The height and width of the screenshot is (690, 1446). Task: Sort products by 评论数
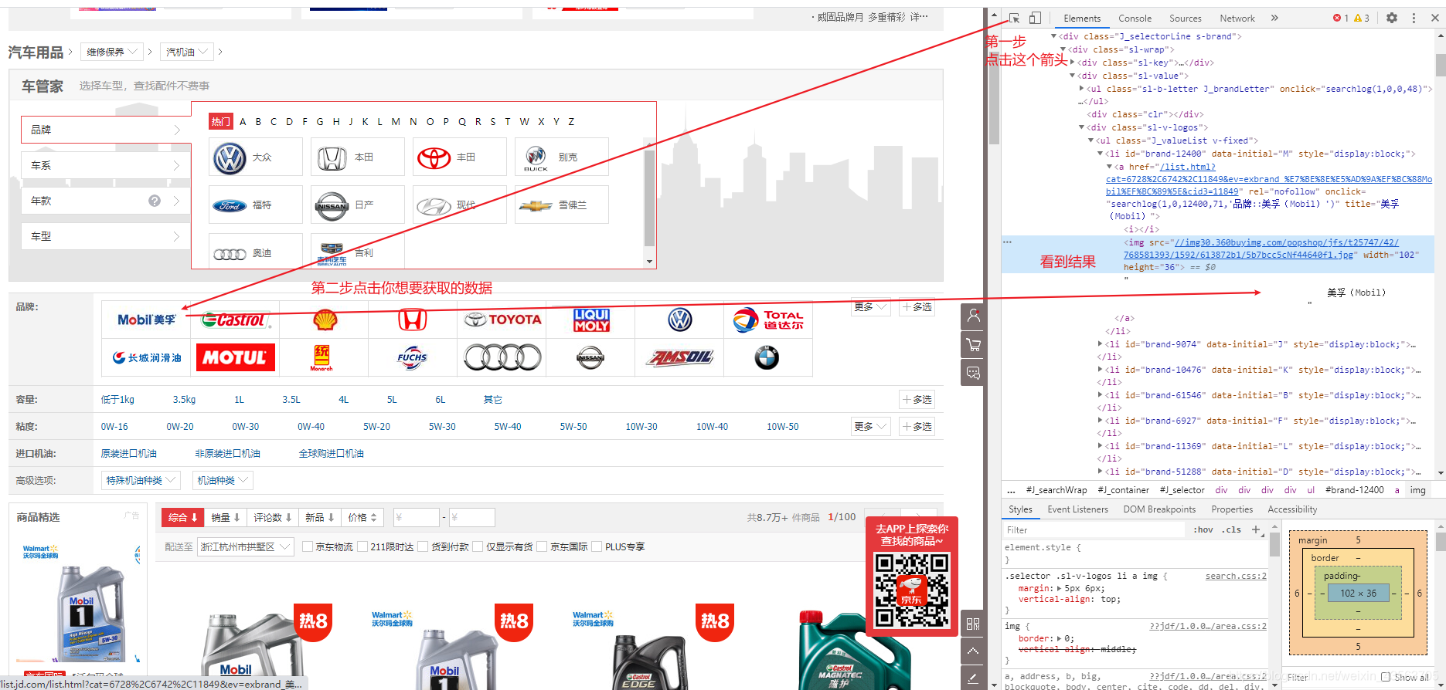coord(273,517)
